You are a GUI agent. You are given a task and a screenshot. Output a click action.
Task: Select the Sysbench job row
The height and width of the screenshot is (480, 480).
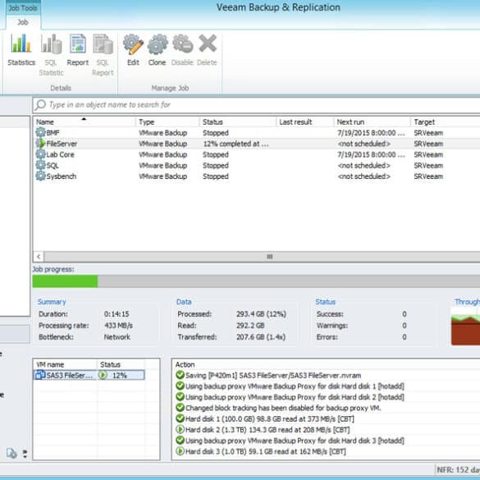click(x=257, y=176)
